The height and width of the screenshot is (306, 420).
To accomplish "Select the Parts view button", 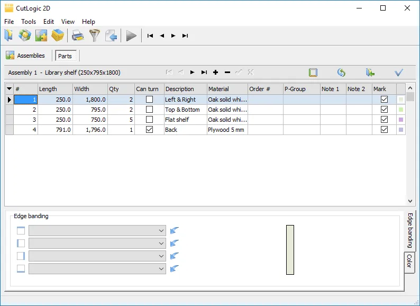I will coord(65,56).
